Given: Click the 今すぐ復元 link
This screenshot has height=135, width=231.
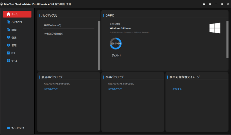Looking at the screenshot, I should [x=177, y=89].
